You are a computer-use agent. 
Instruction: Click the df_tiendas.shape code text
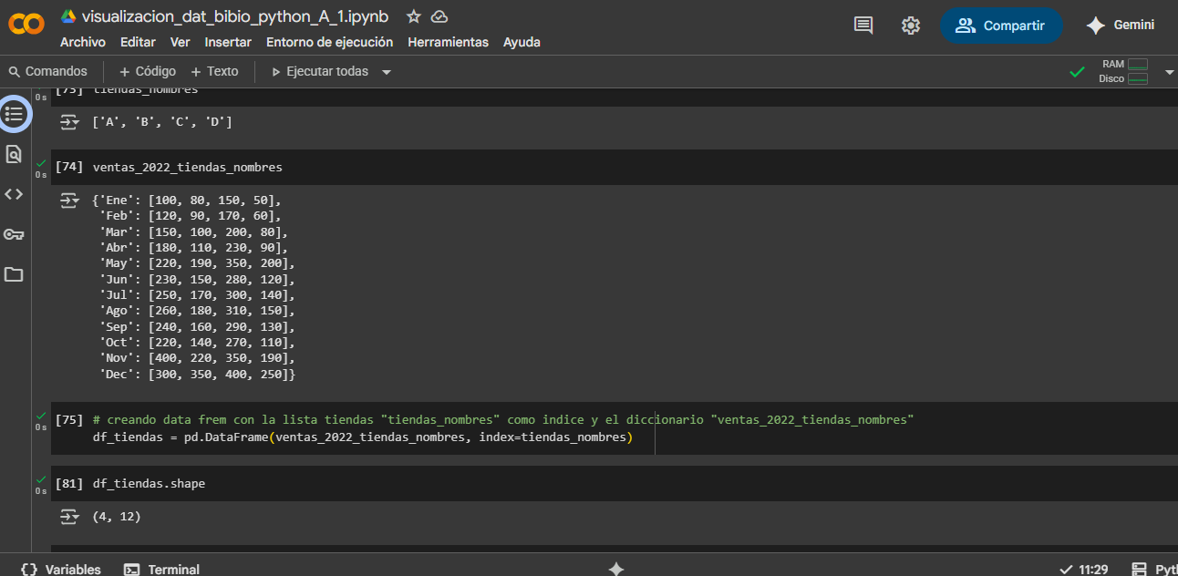coord(149,484)
